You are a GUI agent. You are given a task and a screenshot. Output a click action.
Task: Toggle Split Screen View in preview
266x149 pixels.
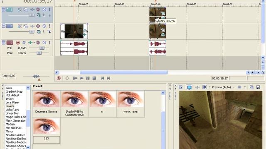tap(204, 87)
